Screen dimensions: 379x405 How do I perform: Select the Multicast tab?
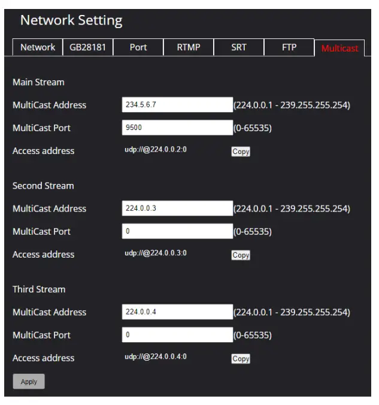pos(339,48)
